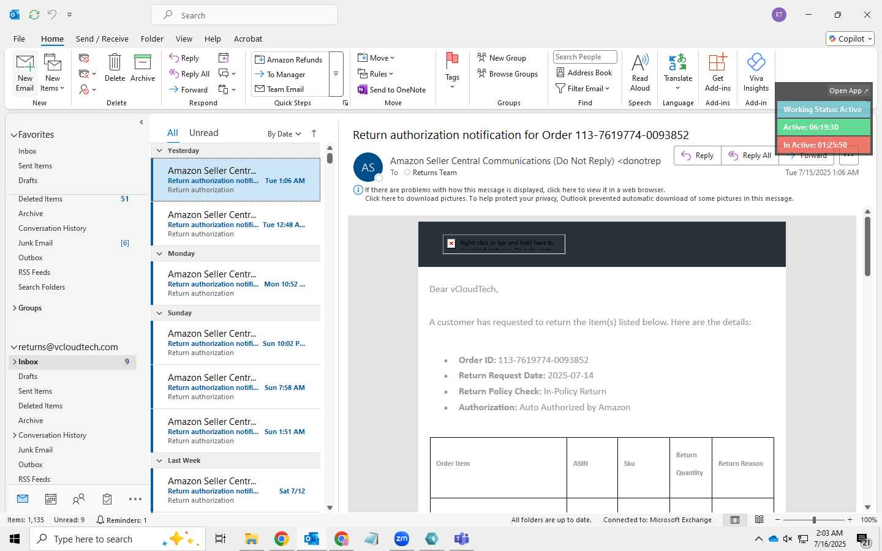The height and width of the screenshot is (551, 882).
Task: Switch to Tasks view in navigation bar
Action: pyautogui.click(x=107, y=499)
